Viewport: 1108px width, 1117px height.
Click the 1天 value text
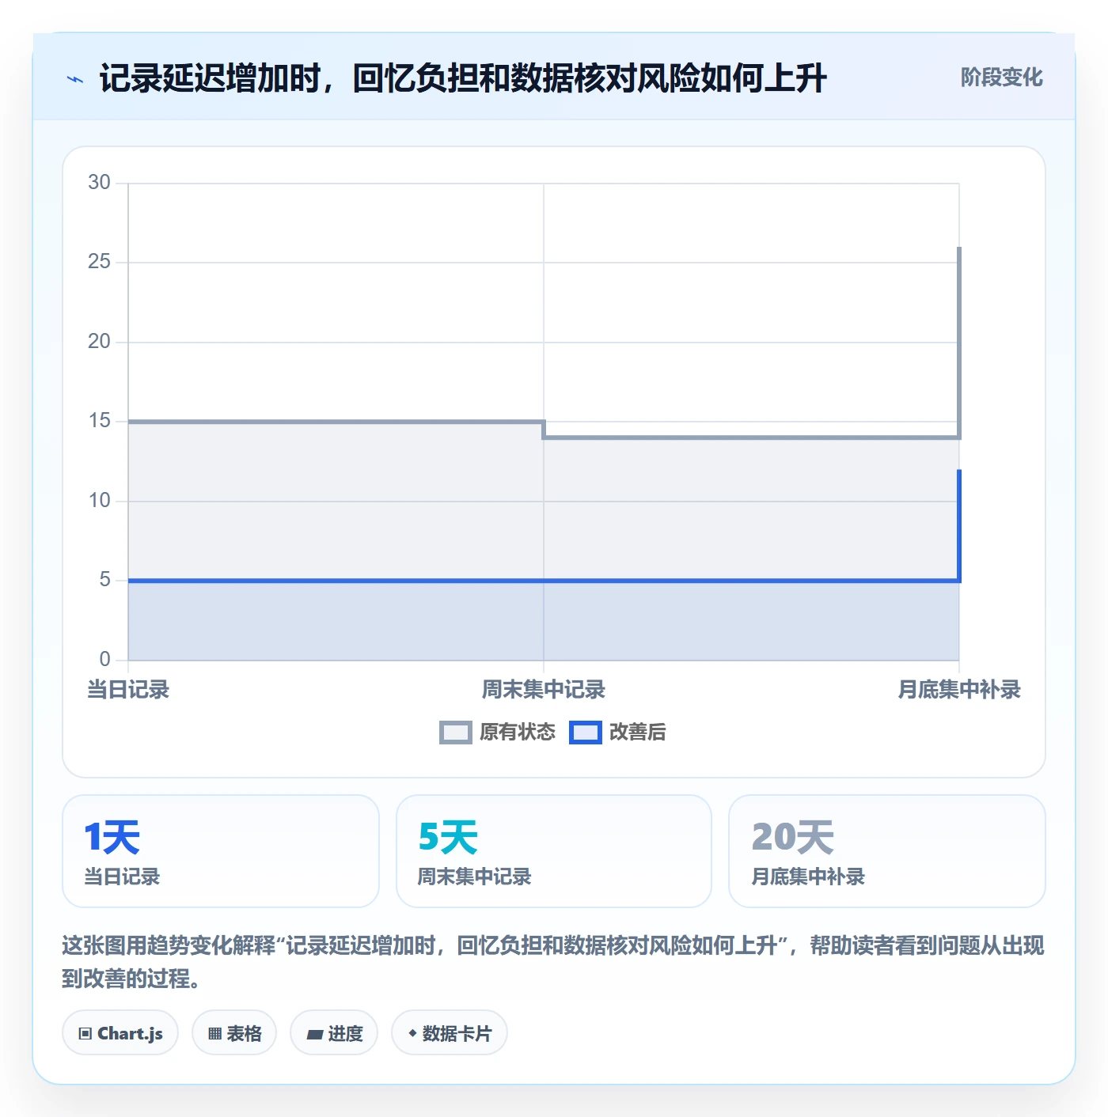pyautogui.click(x=112, y=838)
